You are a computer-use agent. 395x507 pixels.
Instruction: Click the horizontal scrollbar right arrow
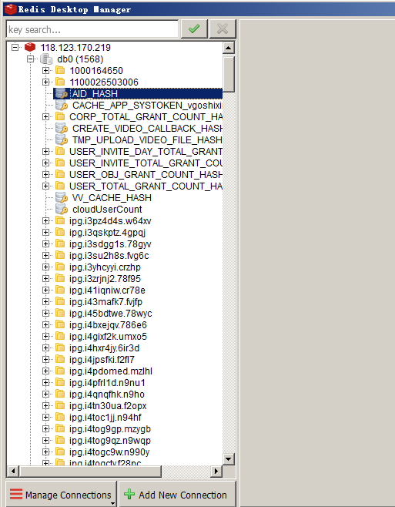216,471
